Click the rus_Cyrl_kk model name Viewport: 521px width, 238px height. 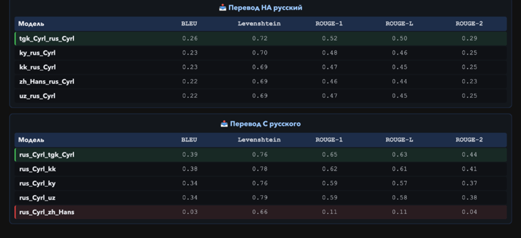38,169
